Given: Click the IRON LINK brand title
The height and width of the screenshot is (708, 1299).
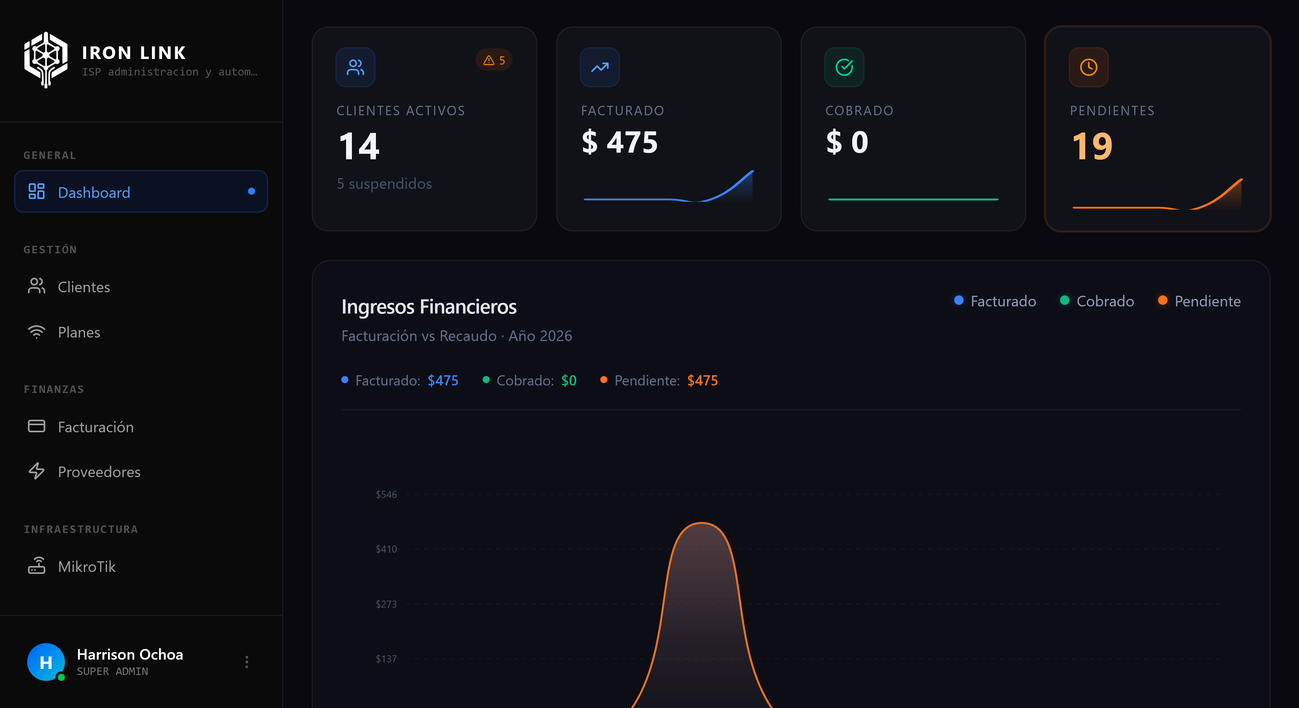Looking at the screenshot, I should [x=134, y=52].
